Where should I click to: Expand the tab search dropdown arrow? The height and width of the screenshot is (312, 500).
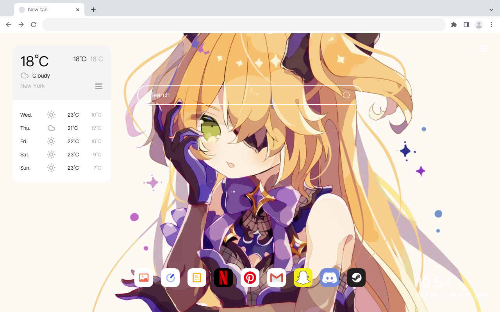click(x=491, y=10)
